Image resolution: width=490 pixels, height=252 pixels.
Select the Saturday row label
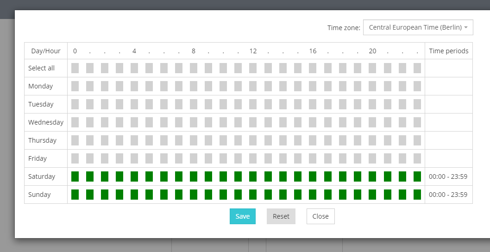42,176
